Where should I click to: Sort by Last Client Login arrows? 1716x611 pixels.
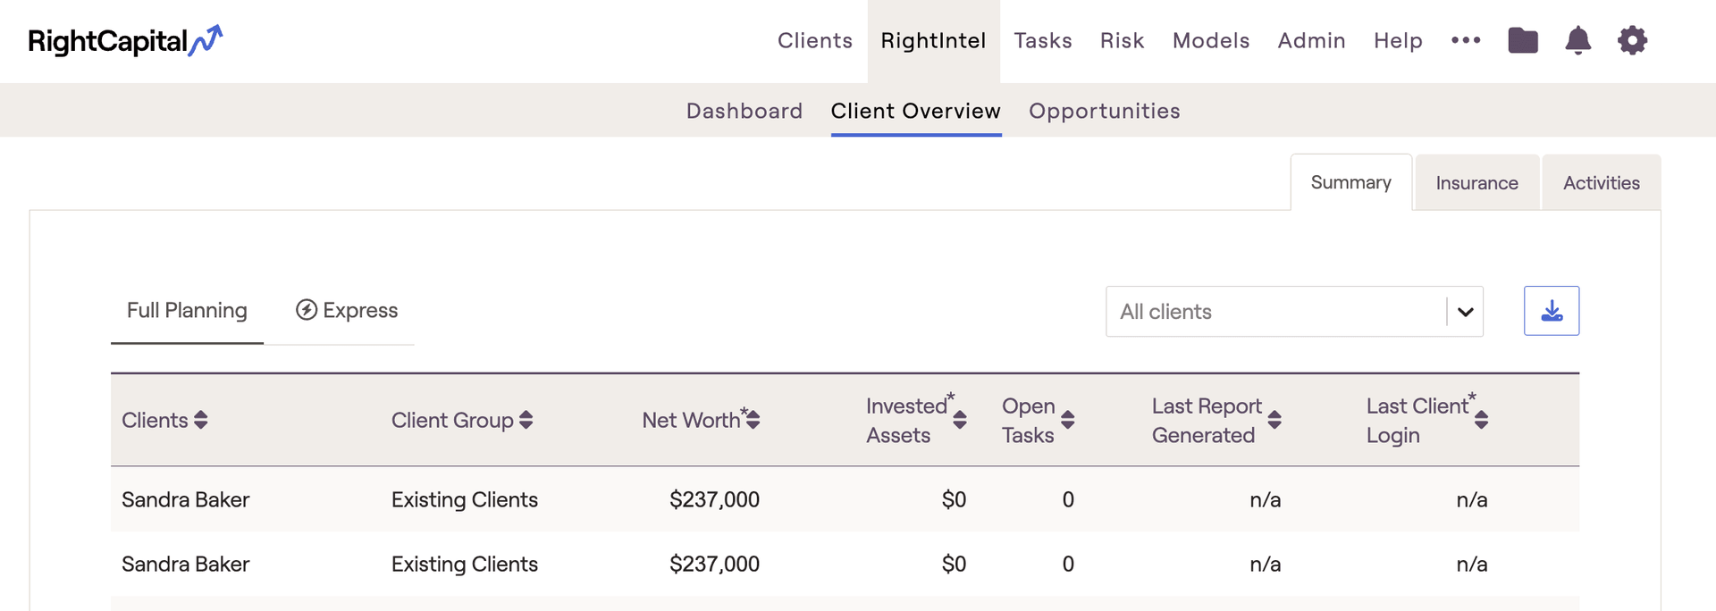(1481, 420)
